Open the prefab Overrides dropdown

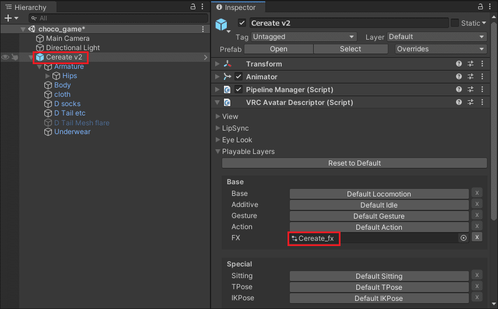click(441, 49)
